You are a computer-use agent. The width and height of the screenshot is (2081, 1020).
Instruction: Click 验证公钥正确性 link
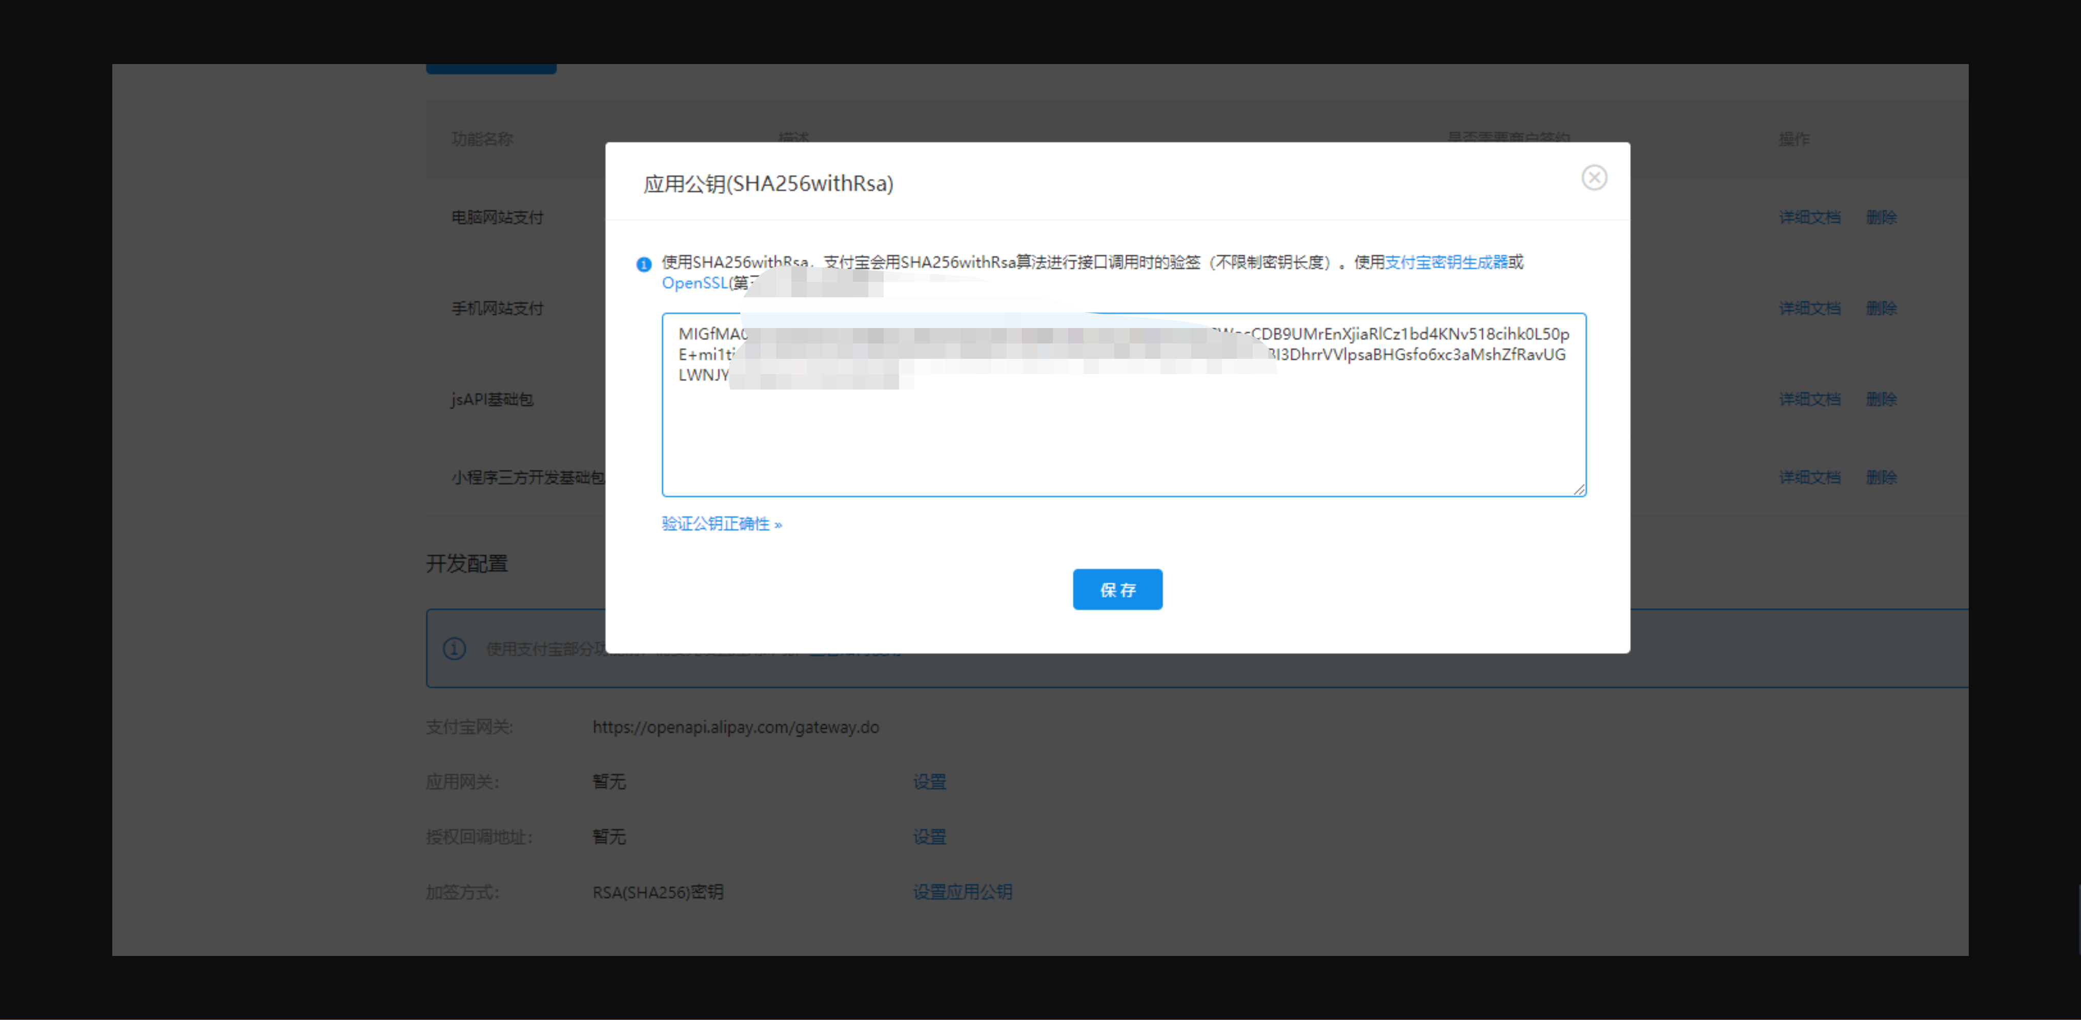[721, 524]
